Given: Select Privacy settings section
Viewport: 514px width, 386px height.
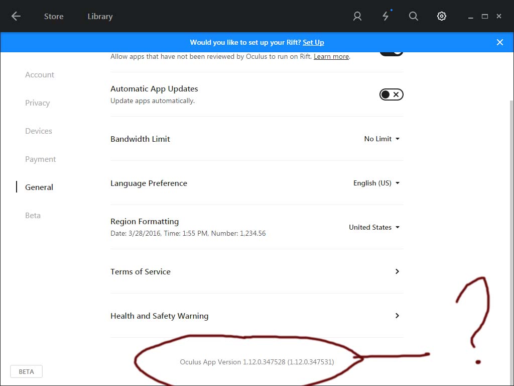Looking at the screenshot, I should (x=37, y=103).
